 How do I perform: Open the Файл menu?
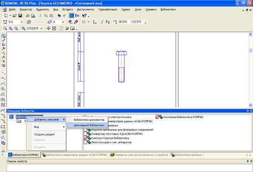point(12,10)
